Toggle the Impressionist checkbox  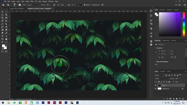click(91, 5)
